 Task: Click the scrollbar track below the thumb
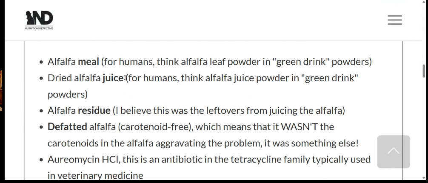point(424,129)
